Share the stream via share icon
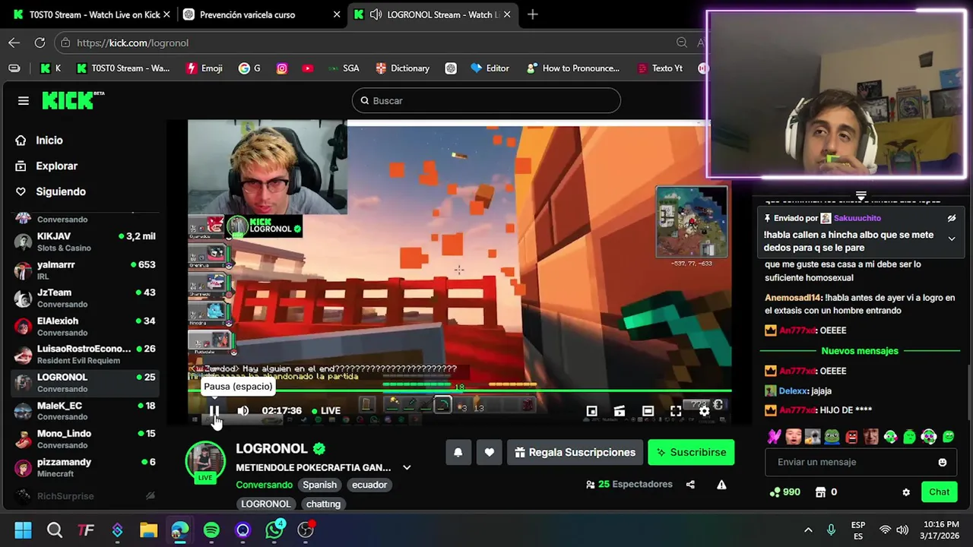 [x=690, y=485]
